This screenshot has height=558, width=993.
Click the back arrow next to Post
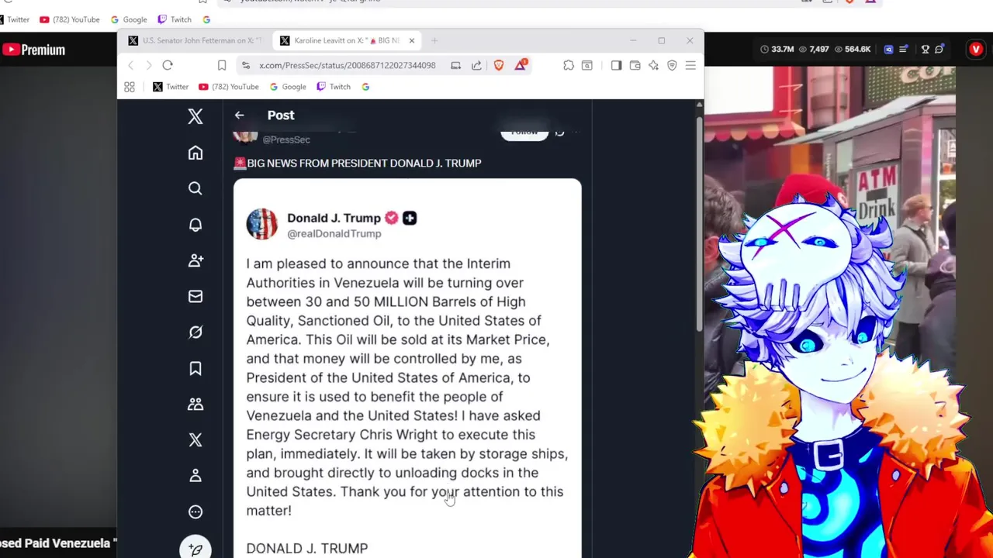coord(239,115)
